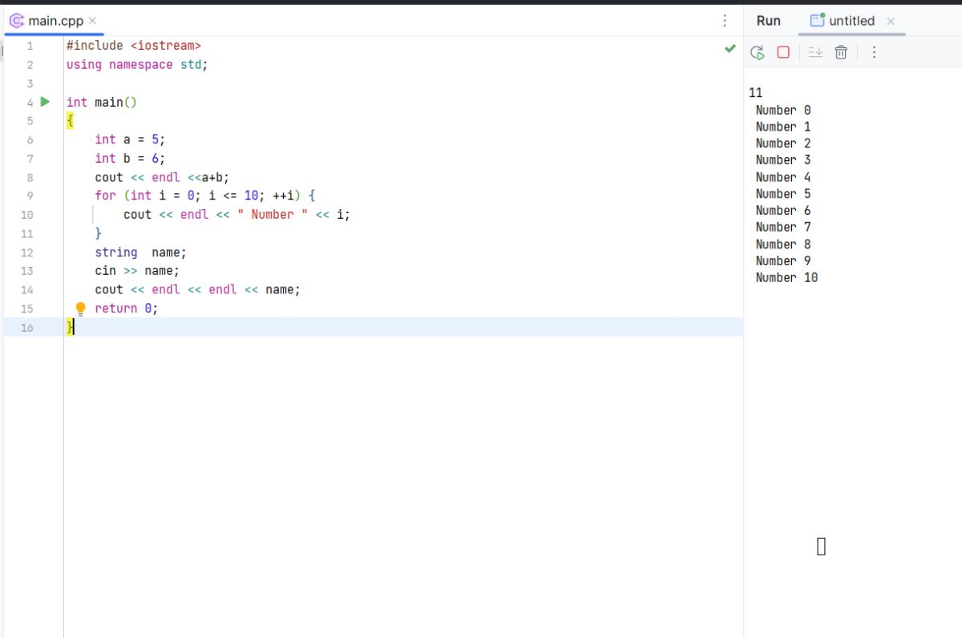This screenshot has height=638, width=962.
Task: Click 'return 0;' statement
Action: point(127,309)
